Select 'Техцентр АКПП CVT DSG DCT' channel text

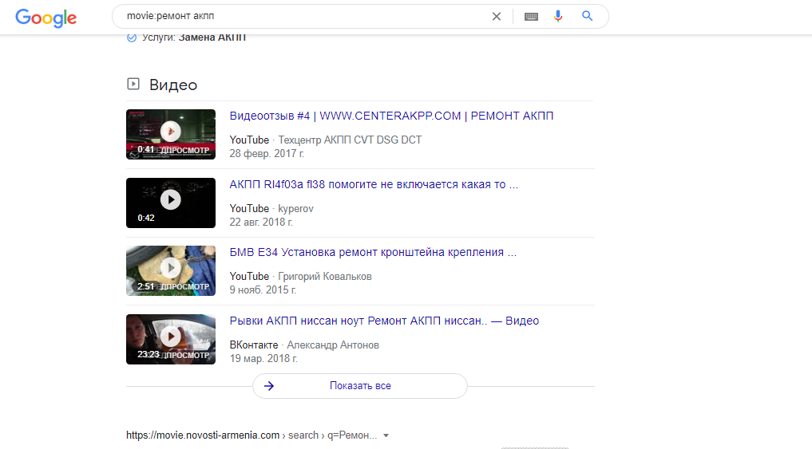pyautogui.click(x=350, y=140)
